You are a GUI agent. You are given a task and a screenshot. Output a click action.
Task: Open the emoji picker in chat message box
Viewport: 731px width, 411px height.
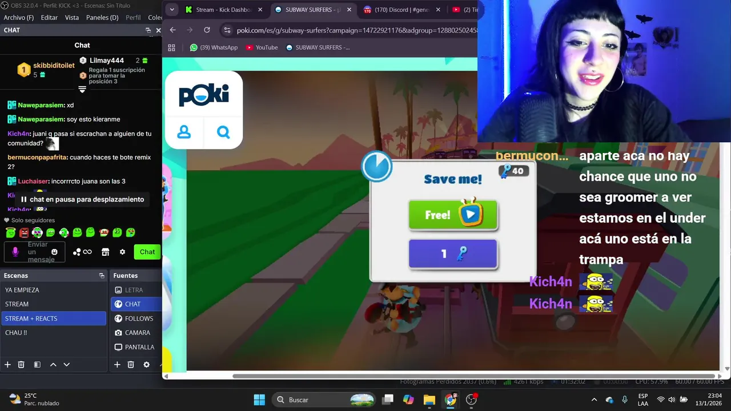(x=54, y=252)
